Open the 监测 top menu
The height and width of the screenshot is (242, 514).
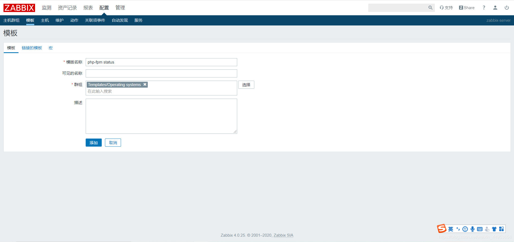tap(47, 8)
